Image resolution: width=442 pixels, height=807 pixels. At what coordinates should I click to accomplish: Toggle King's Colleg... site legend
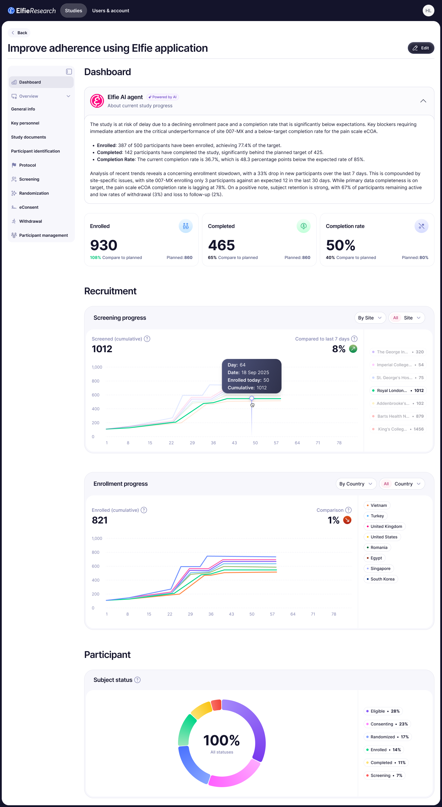click(398, 429)
